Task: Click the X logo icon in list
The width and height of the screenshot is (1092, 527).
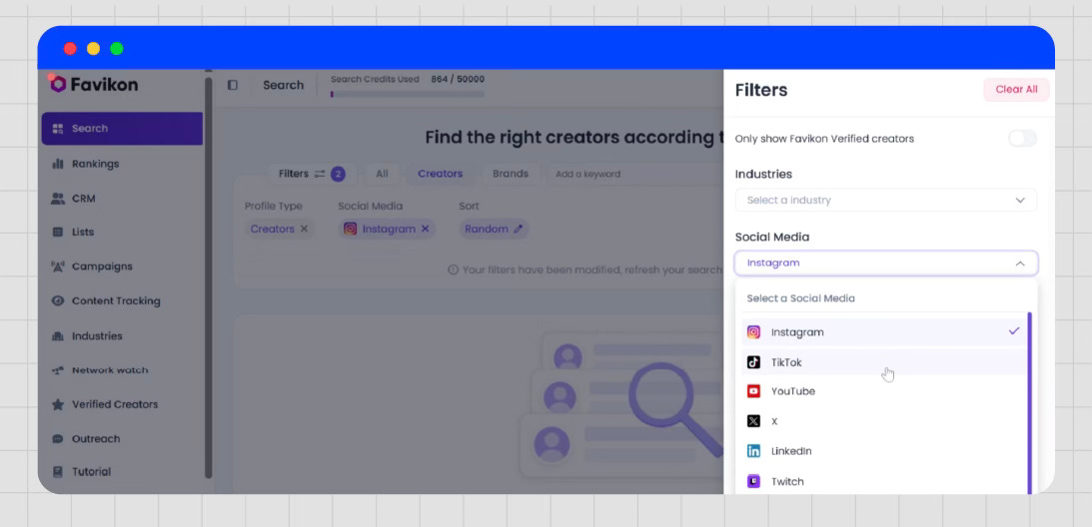Action: [x=753, y=421]
